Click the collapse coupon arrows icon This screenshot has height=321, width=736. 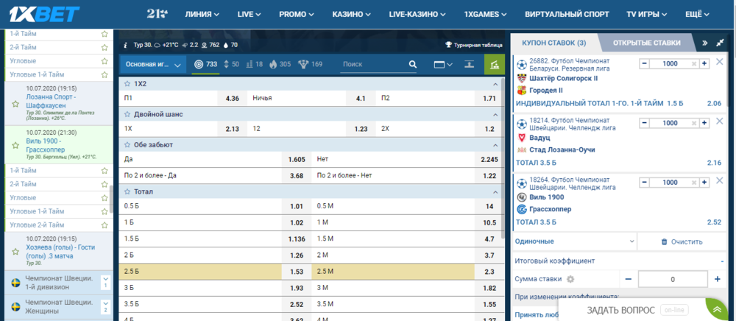coord(721,43)
